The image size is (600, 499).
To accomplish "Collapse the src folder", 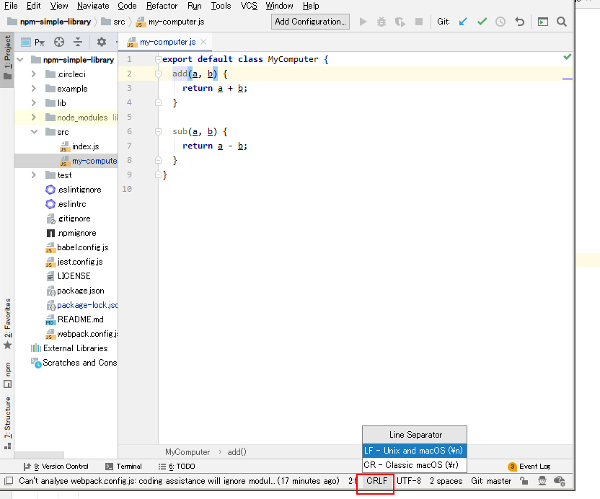I will pos(34,132).
